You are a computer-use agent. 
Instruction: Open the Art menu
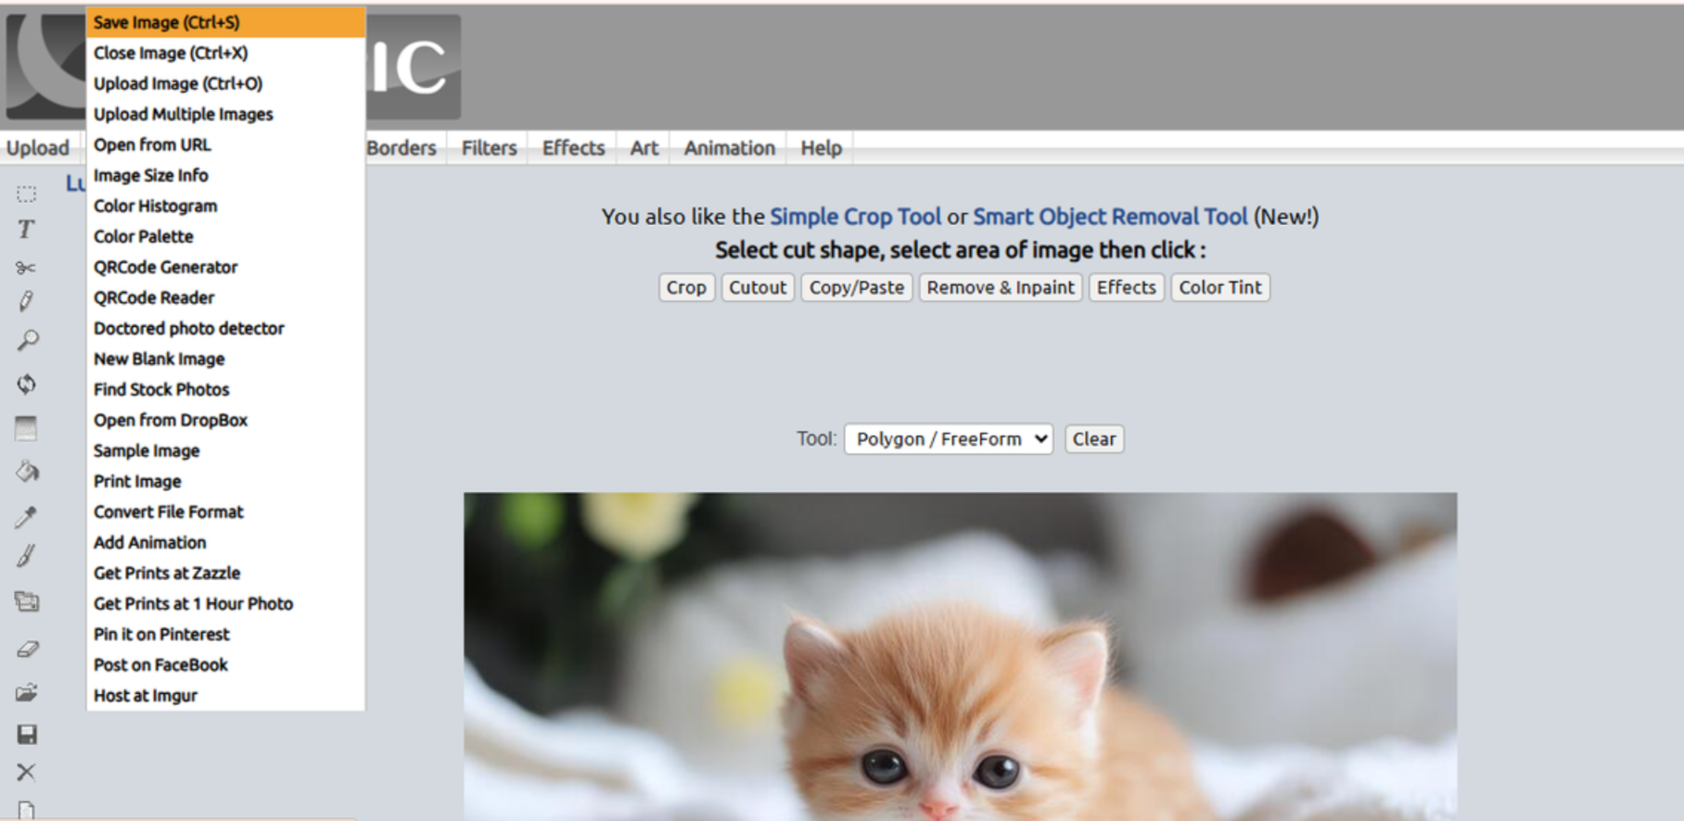[x=644, y=148]
